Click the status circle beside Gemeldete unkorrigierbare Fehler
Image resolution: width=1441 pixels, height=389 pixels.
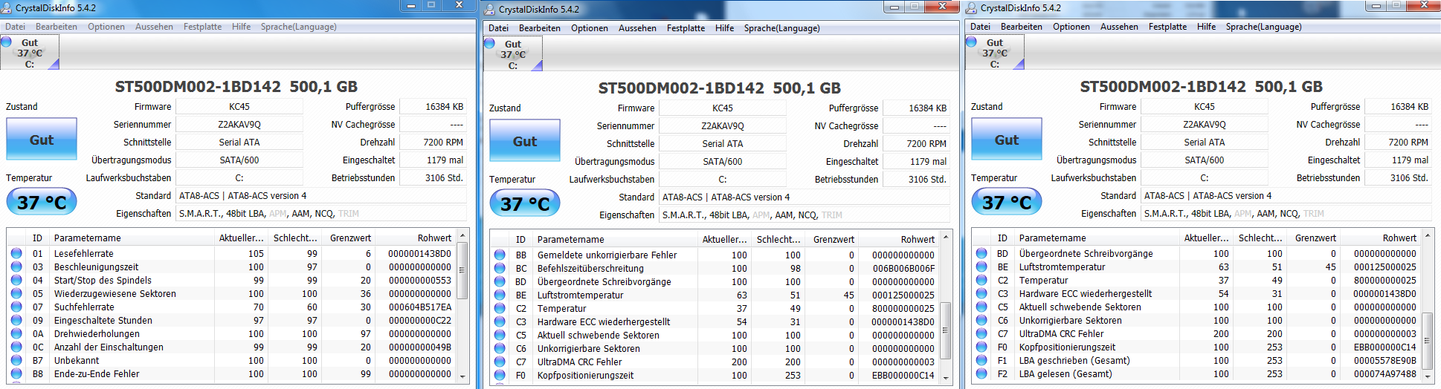point(500,255)
